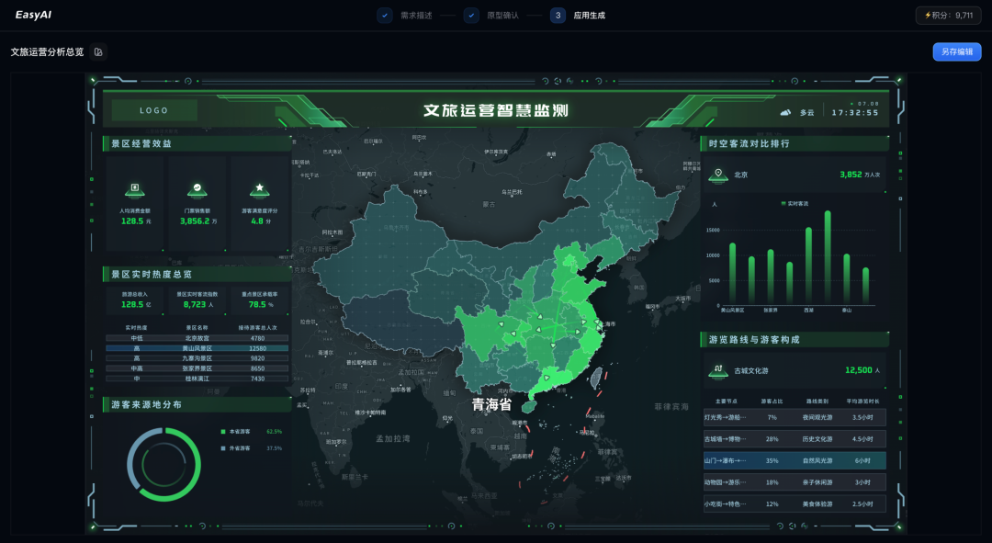
Task: Select the 北京故宫 table row
Action: click(x=197, y=338)
